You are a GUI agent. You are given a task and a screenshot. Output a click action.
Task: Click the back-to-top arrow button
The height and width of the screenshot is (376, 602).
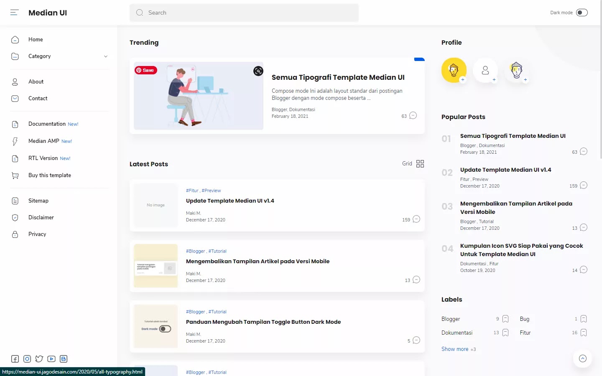tap(583, 358)
